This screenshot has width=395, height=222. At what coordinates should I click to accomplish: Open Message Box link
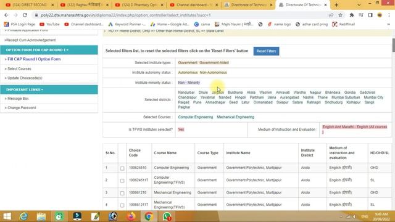[x=18, y=99]
